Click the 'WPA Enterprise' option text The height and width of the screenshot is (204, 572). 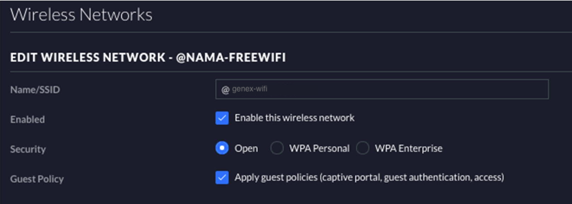coord(409,148)
